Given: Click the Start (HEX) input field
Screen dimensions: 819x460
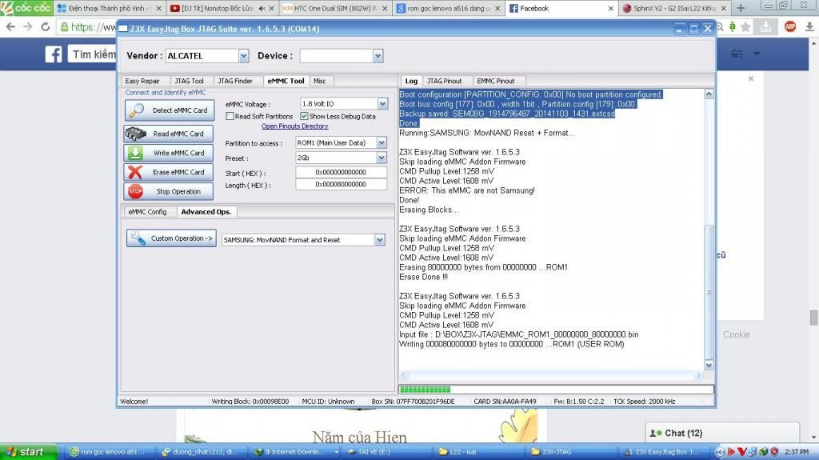Looking at the screenshot, I should coord(341,172).
